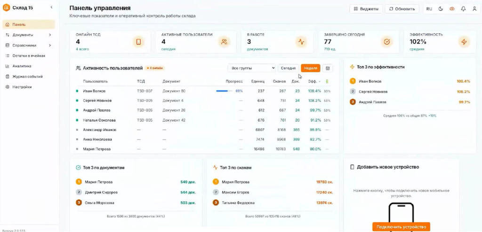Open the user profile icon
The image size is (482, 232).
tap(474, 9)
